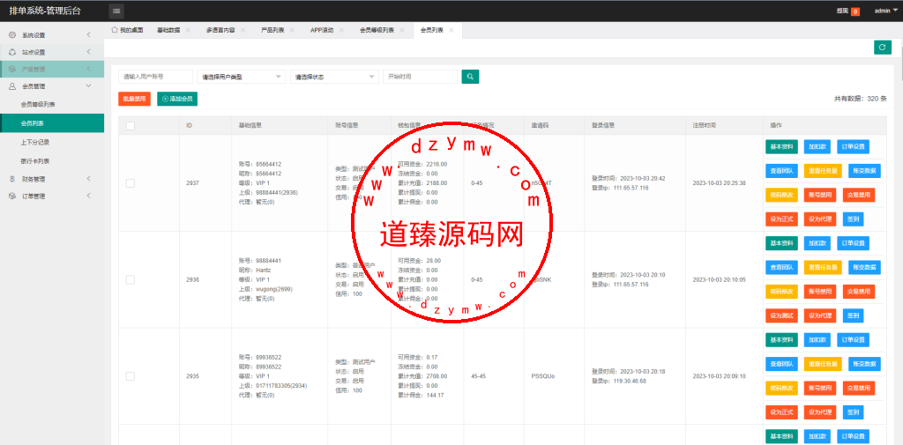The height and width of the screenshot is (445, 903).
Task: Click the 系统设置 gear icon in sidebar
Action: (12, 35)
